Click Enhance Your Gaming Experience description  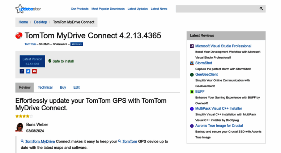(x=227, y=100)
